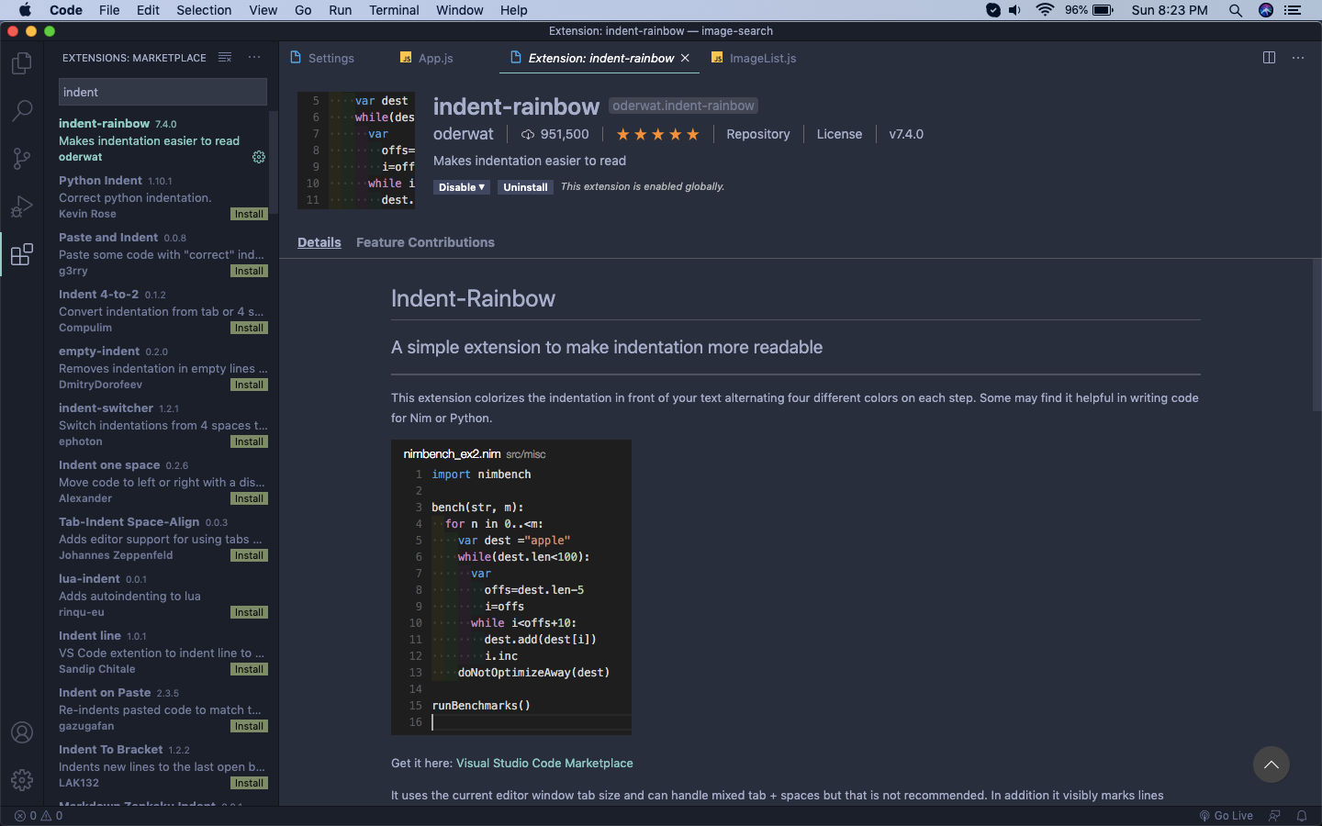The width and height of the screenshot is (1322, 826).
Task: Open notifications bell in status bar
Action: (1302, 815)
